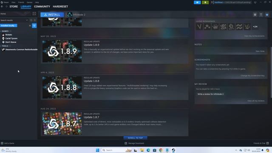272x153 pixels.
Task: Click the question mark help icon
Action: tap(212, 3)
